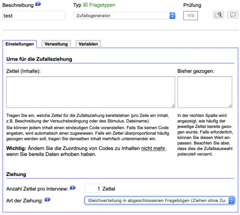This screenshot has width=240, height=215.
Task: Switch to the Variablen tab
Action: tap(88, 44)
